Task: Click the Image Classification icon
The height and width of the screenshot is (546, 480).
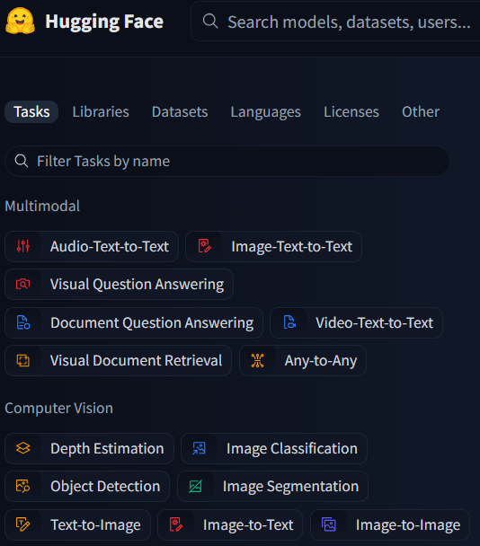Action: [x=200, y=448]
